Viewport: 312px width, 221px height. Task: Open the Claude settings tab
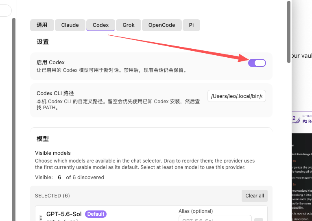point(70,25)
